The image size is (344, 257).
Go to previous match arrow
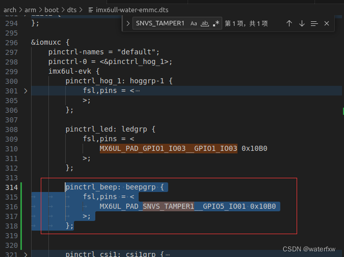(289, 23)
